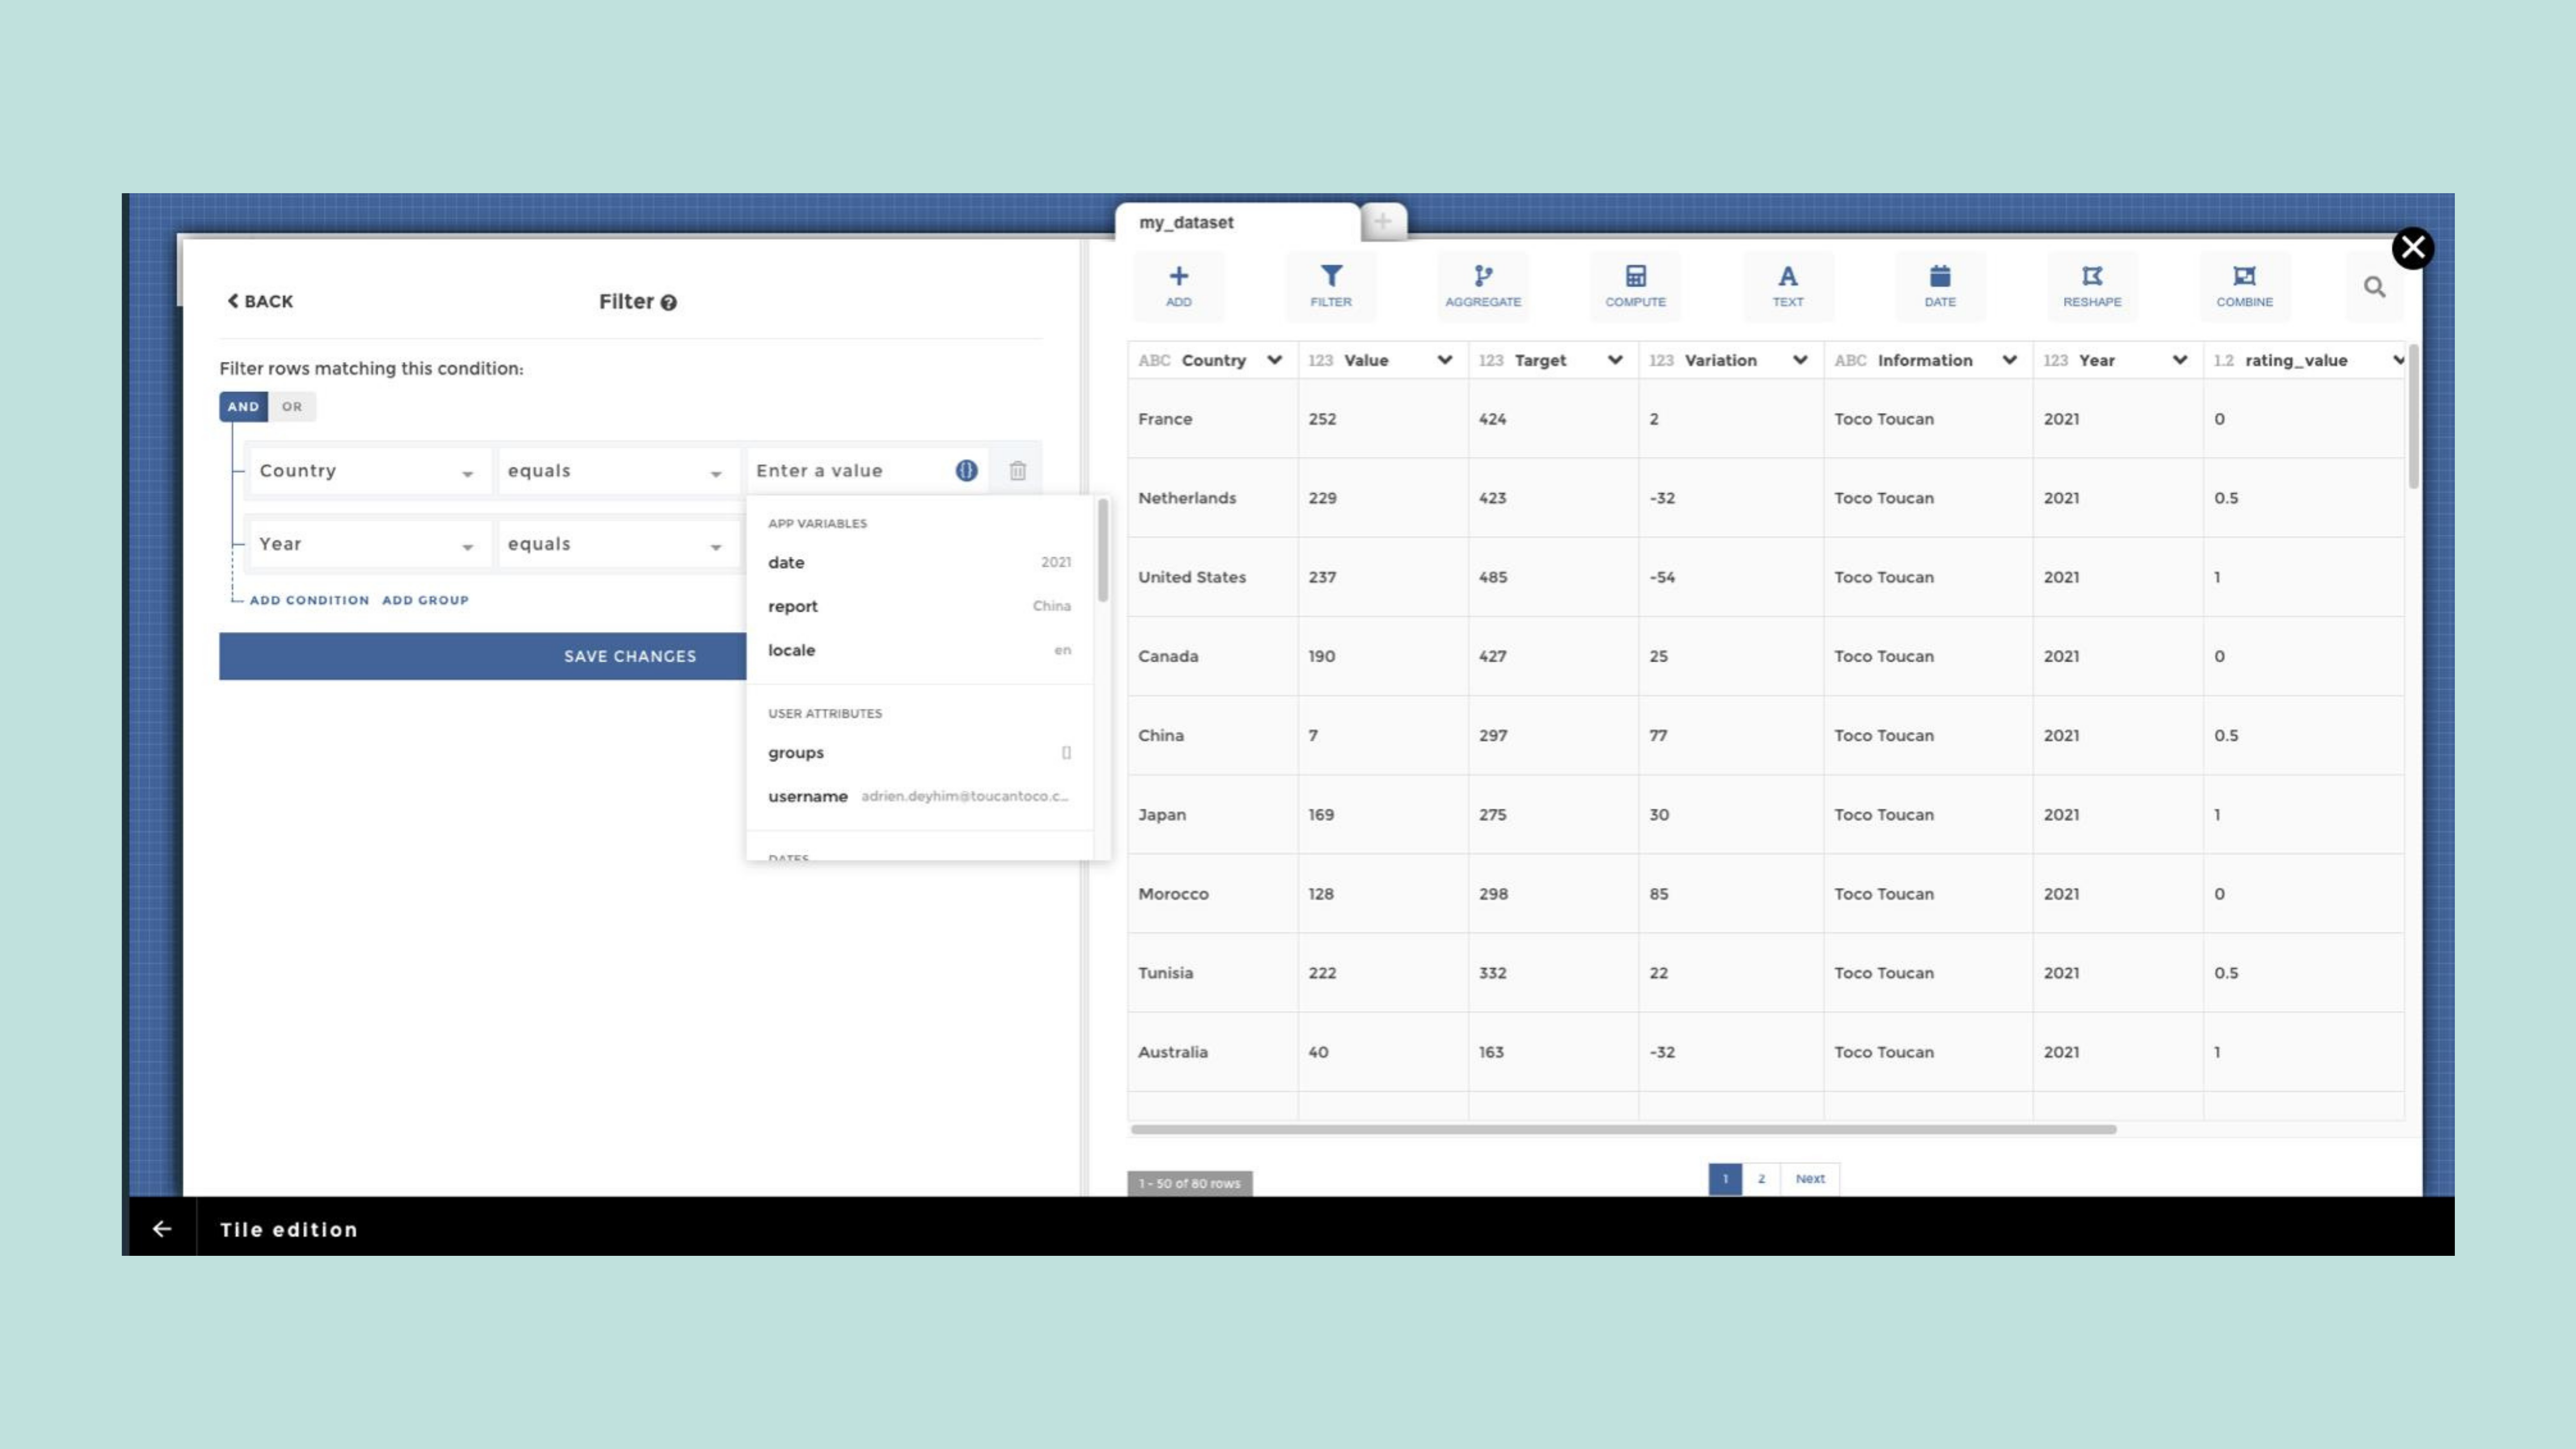
Task: Select the AND condition operator
Action: (243, 407)
